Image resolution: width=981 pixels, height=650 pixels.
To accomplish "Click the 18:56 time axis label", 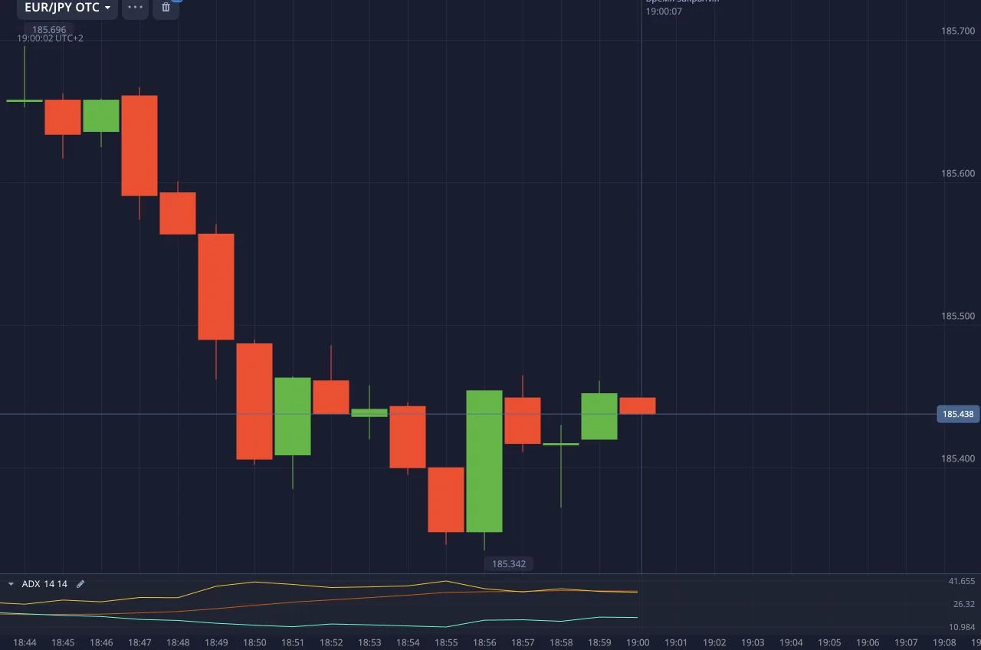I will [484, 642].
